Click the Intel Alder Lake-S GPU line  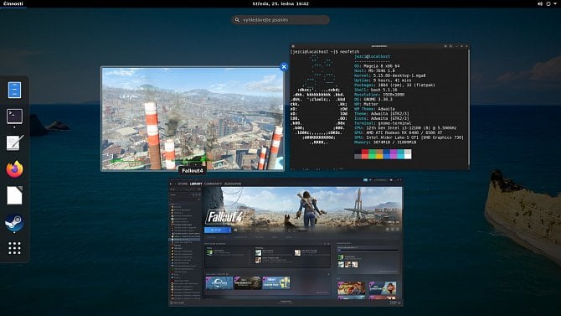409,137
